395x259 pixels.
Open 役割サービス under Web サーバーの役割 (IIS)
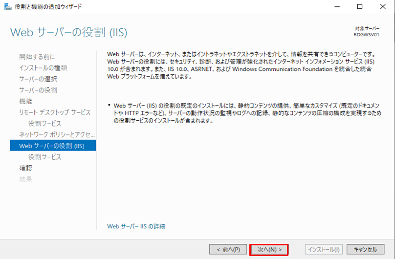tap(44, 157)
